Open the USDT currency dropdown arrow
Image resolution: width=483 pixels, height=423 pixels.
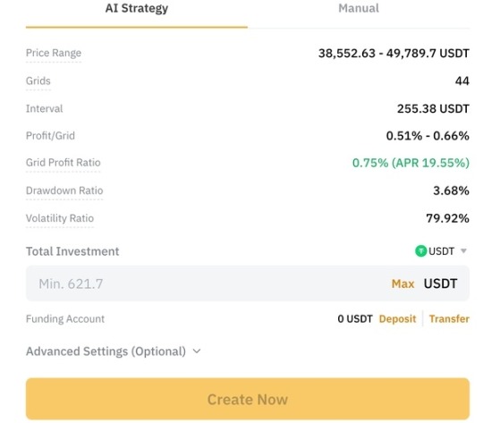(463, 251)
